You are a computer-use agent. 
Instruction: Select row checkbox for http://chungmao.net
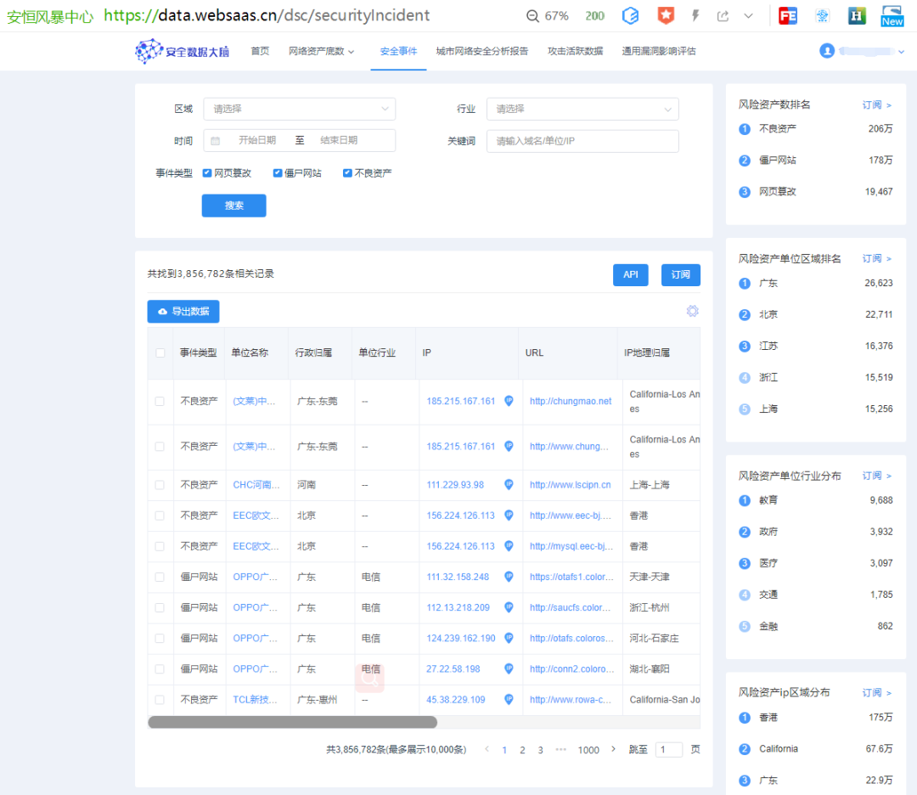click(x=160, y=401)
